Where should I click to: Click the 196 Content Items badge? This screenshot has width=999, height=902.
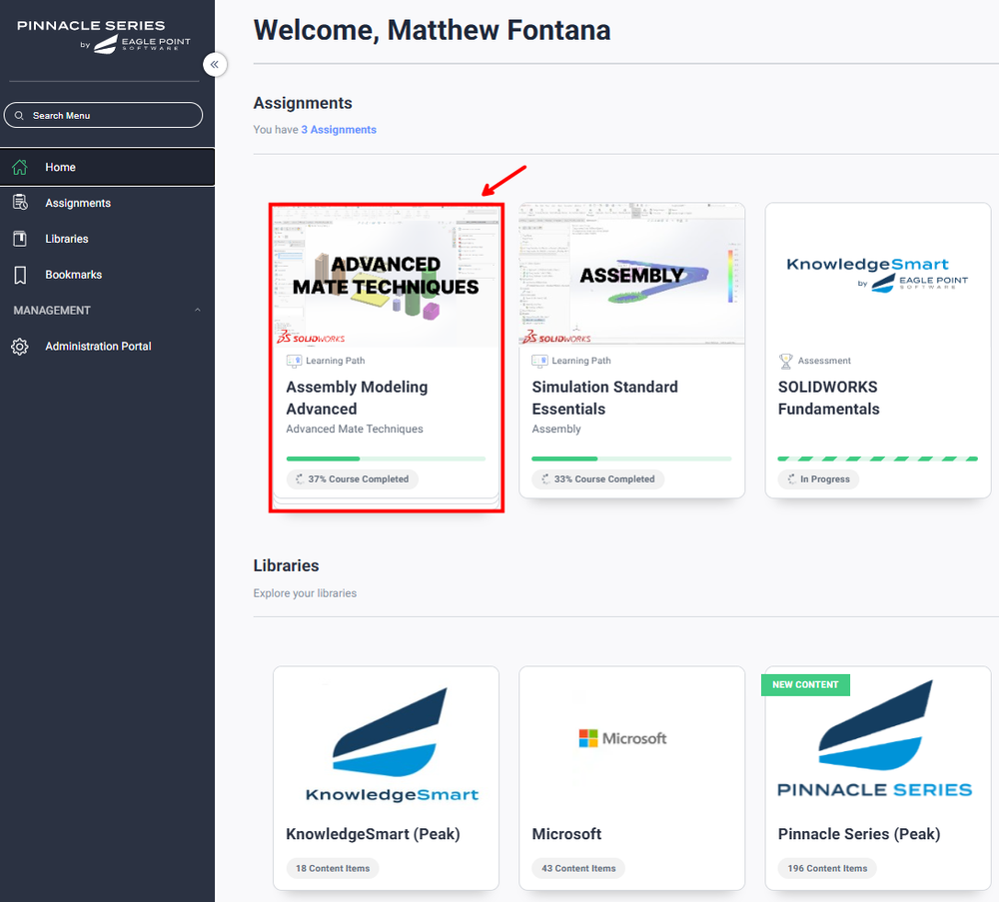click(x=827, y=868)
